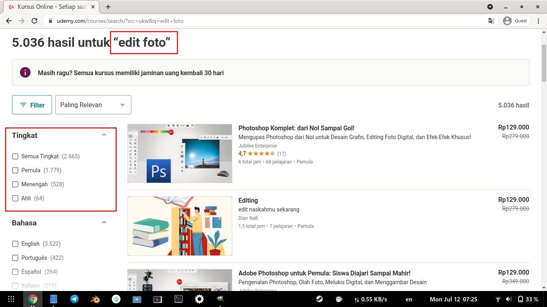Image resolution: width=547 pixels, height=307 pixels.
Task: Open the Photoshop Komplet course link
Action: (x=296, y=128)
